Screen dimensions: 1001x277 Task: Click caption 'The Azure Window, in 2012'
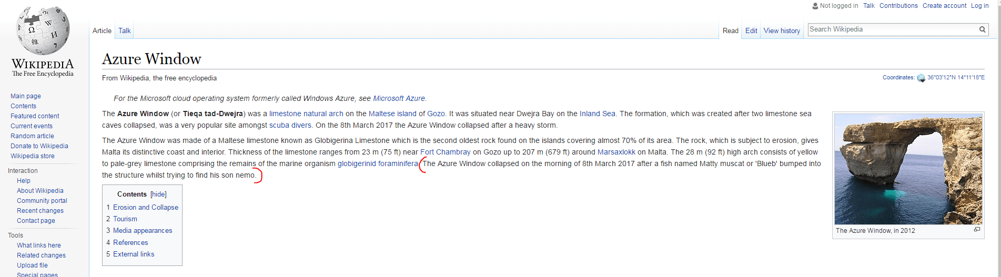[875, 231]
